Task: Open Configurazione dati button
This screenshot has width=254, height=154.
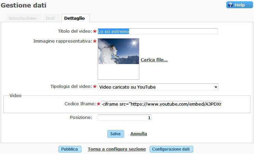Action: [171, 149]
